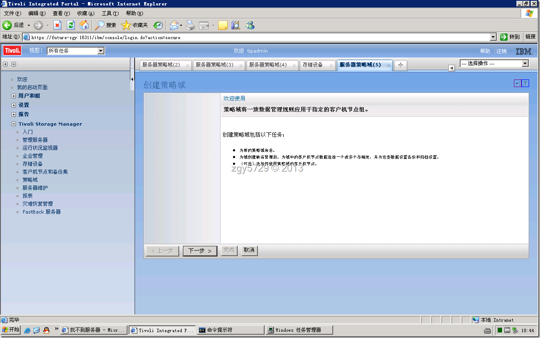This screenshot has height=338, width=540.
Task: Click the question mark help icon on the wizard
Action: [x=525, y=84]
